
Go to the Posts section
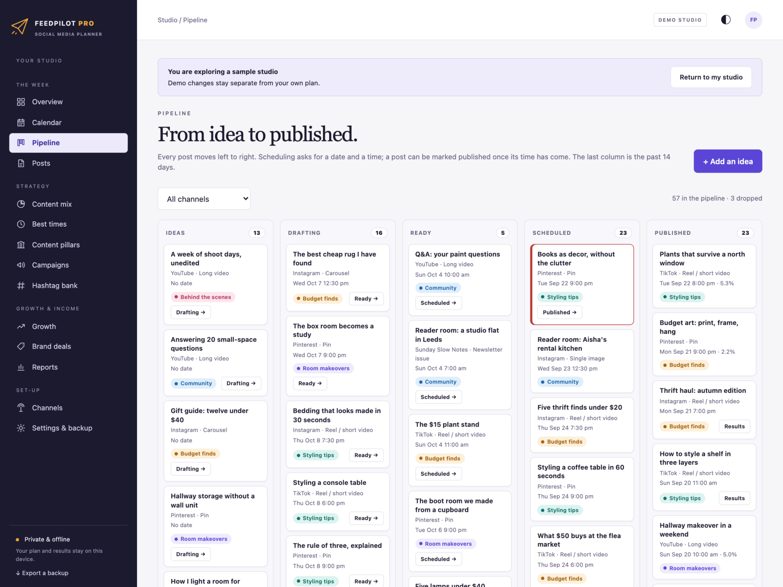[x=69, y=163]
